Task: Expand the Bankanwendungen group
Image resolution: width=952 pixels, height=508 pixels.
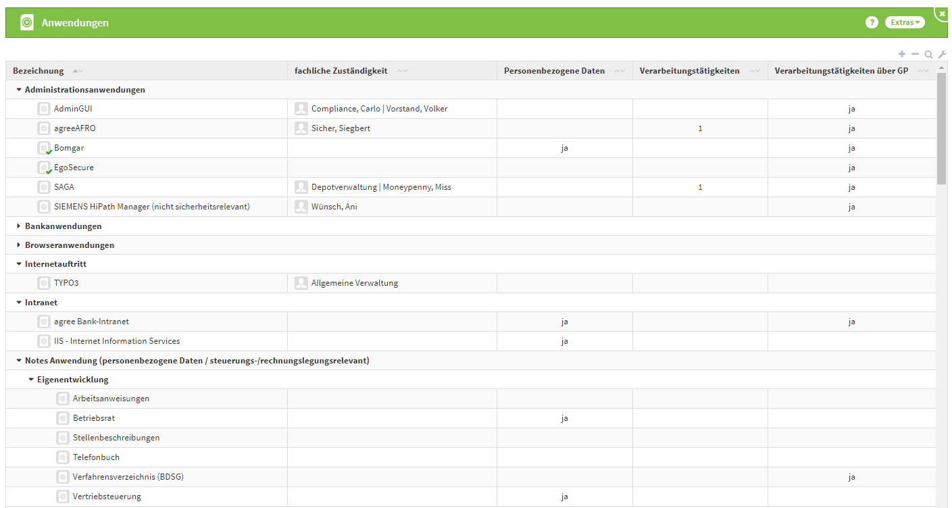Action: (19, 226)
